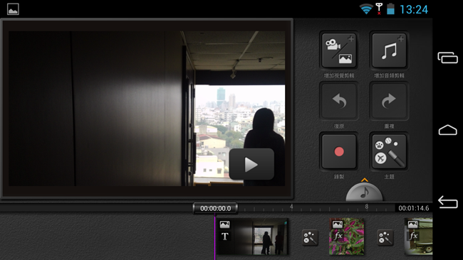Select the current time display 00:00:00.0
The height and width of the screenshot is (260, 463).
point(215,208)
